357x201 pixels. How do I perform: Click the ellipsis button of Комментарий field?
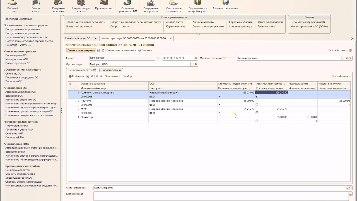pyautogui.click(x=351, y=194)
